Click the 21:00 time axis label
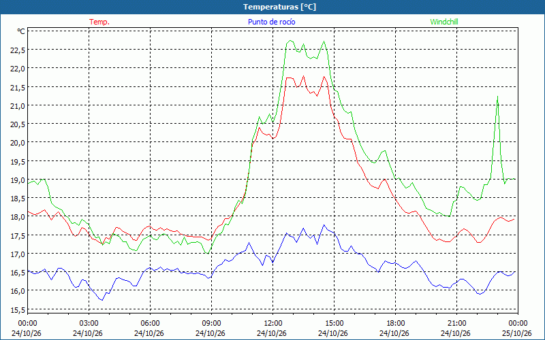The width and height of the screenshot is (545, 340). pyautogui.click(x=456, y=324)
